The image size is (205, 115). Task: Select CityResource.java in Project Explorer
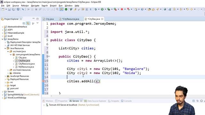pyautogui.click(x=26, y=64)
